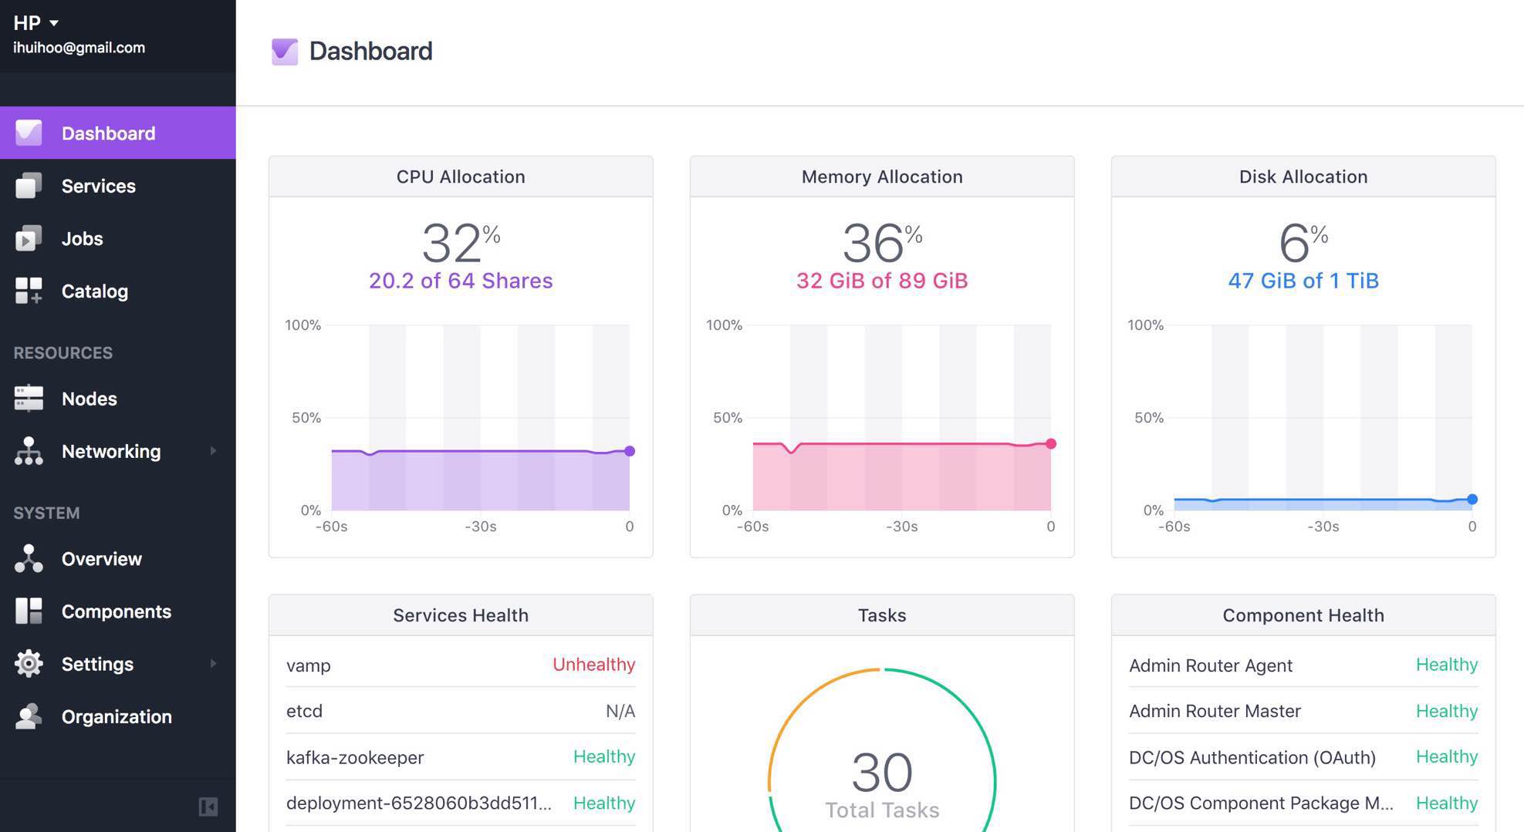Click the Jobs icon in sidebar
1524x832 pixels.
[29, 239]
